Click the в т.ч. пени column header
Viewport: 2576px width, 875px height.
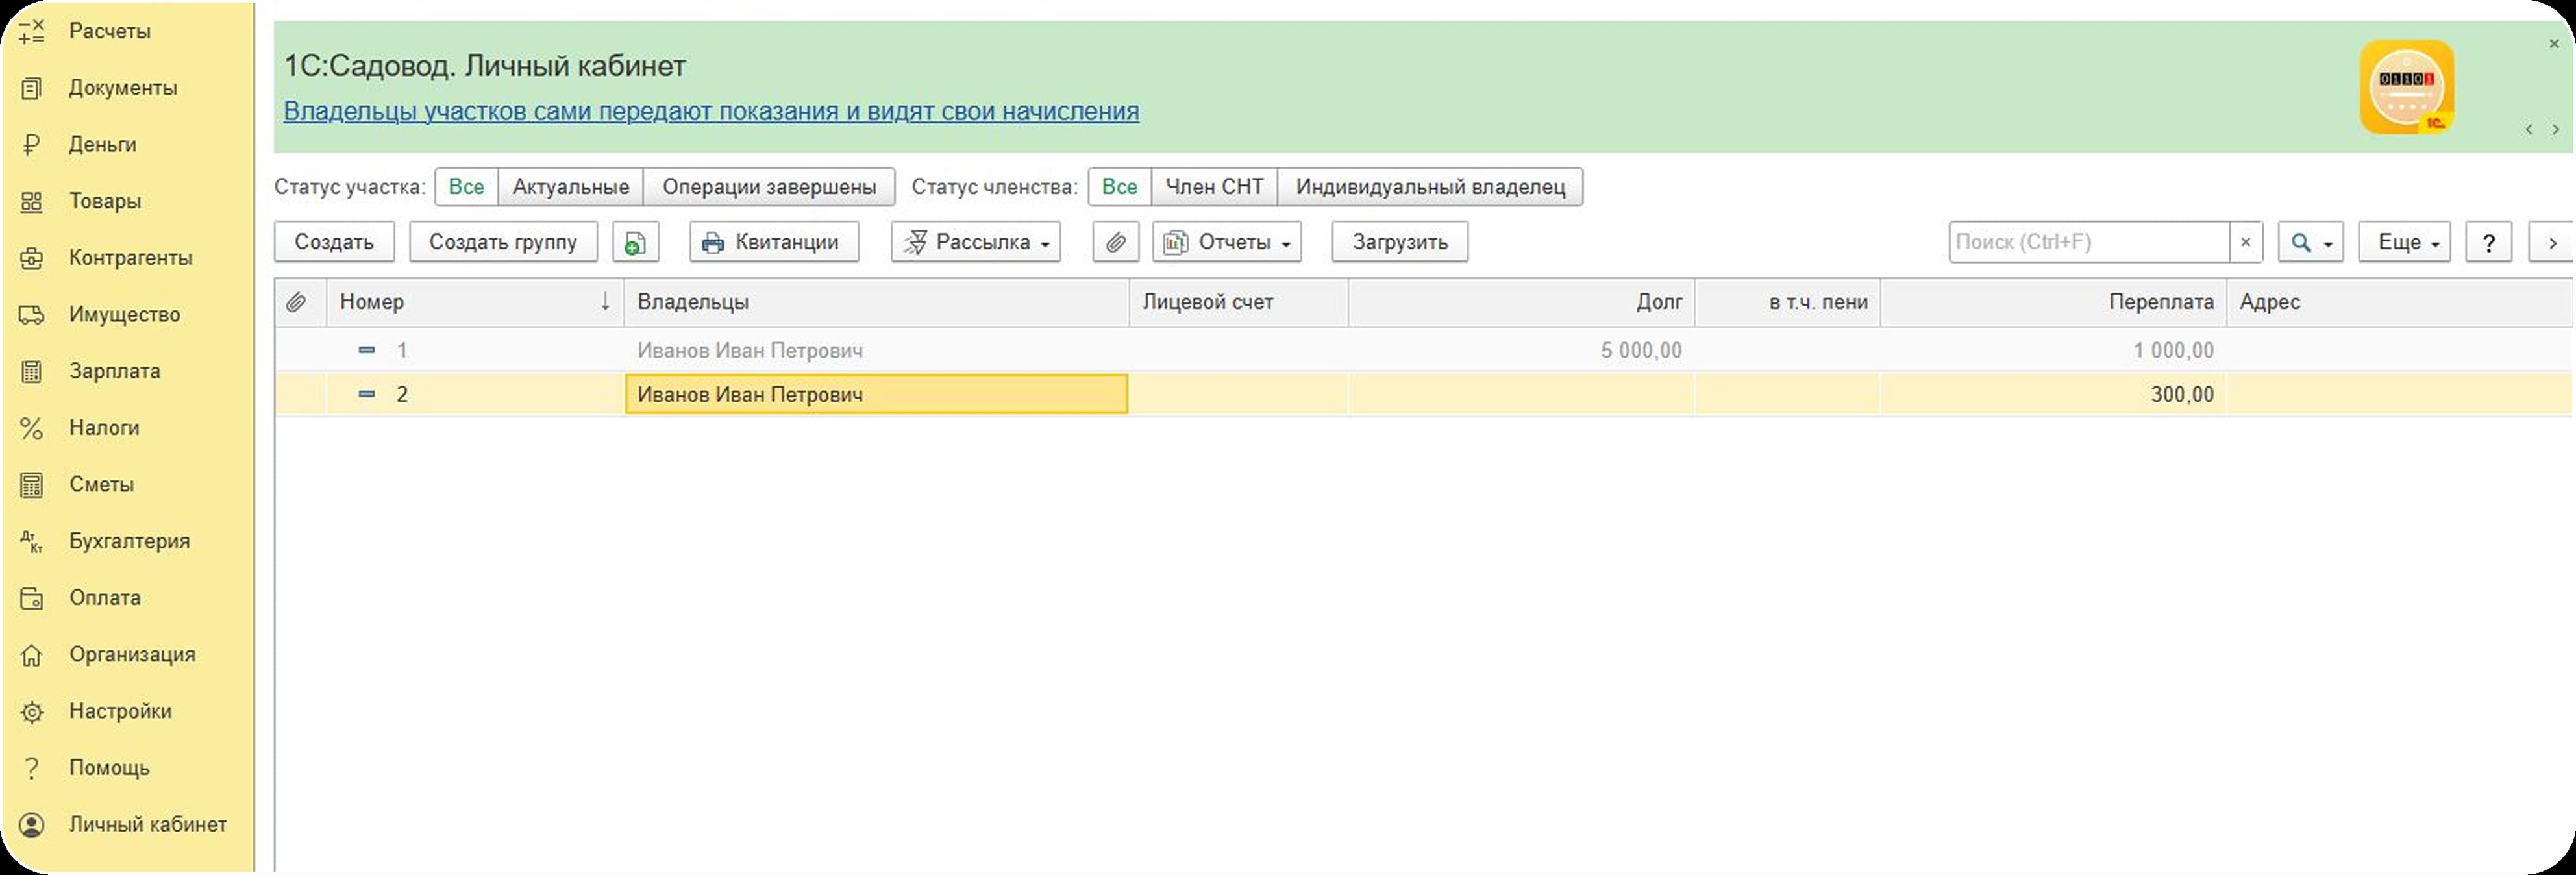[x=1788, y=302]
